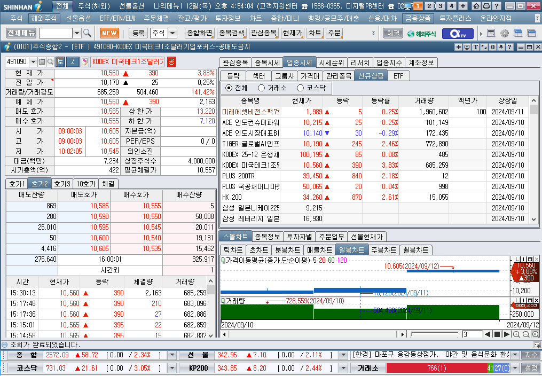Open 코스닥 ticker dropdown
Image resolution: width=542 pixels, height=376 pixels.
coord(172,368)
